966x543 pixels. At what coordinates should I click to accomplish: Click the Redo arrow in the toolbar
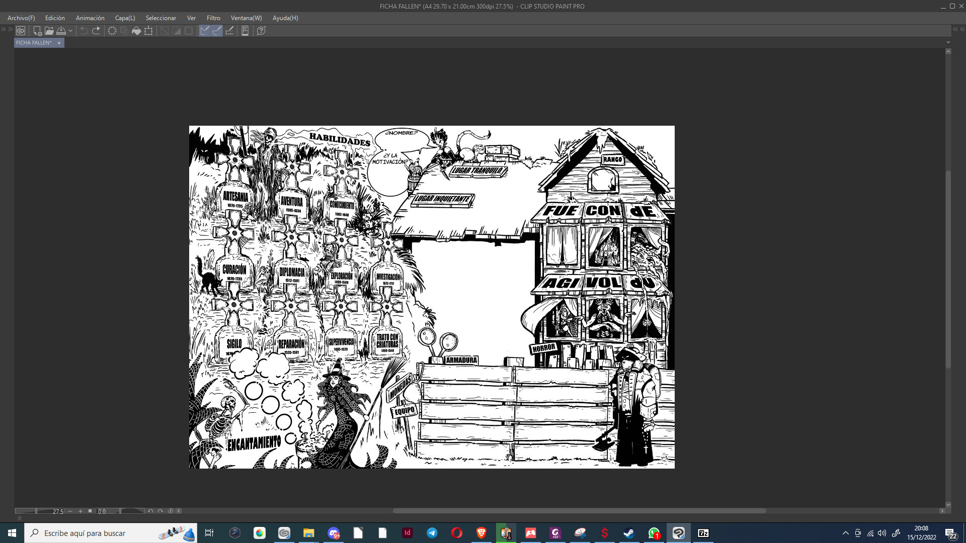point(96,31)
